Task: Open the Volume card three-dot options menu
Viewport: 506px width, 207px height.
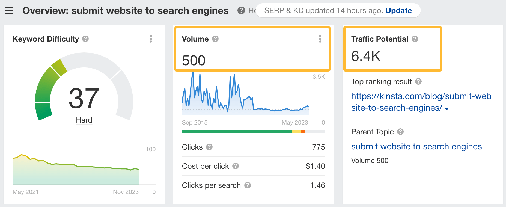Action: click(320, 39)
